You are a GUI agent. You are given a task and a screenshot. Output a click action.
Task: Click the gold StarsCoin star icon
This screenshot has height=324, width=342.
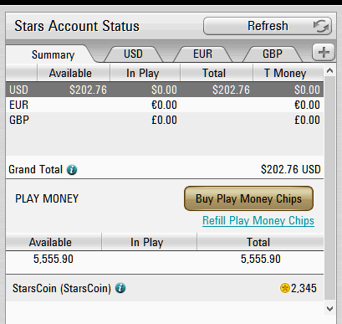click(285, 288)
